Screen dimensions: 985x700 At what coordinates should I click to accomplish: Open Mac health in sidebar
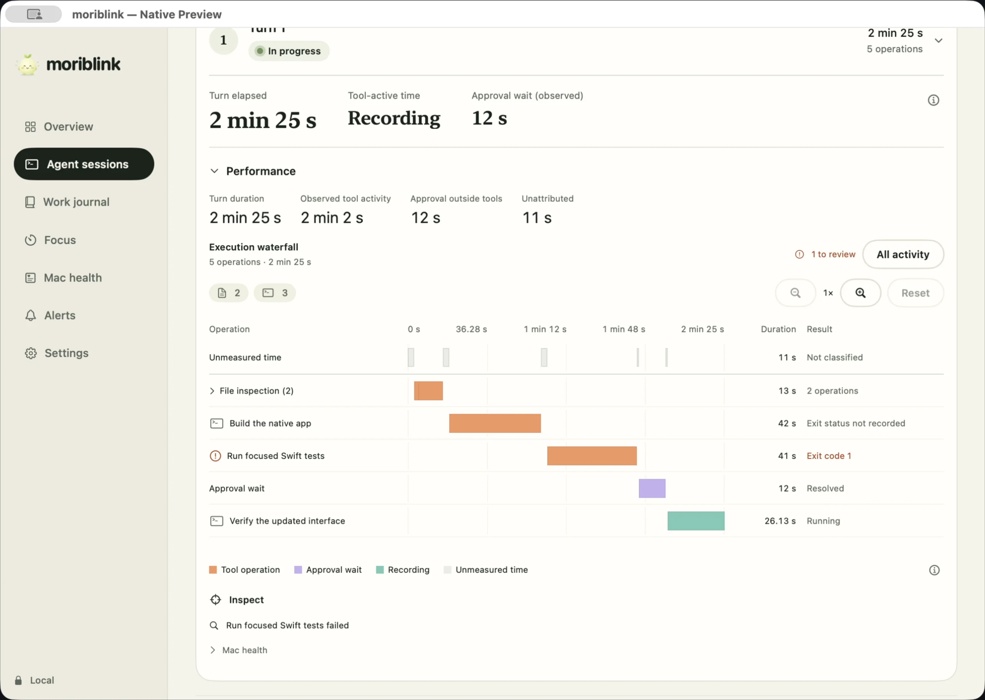point(63,278)
